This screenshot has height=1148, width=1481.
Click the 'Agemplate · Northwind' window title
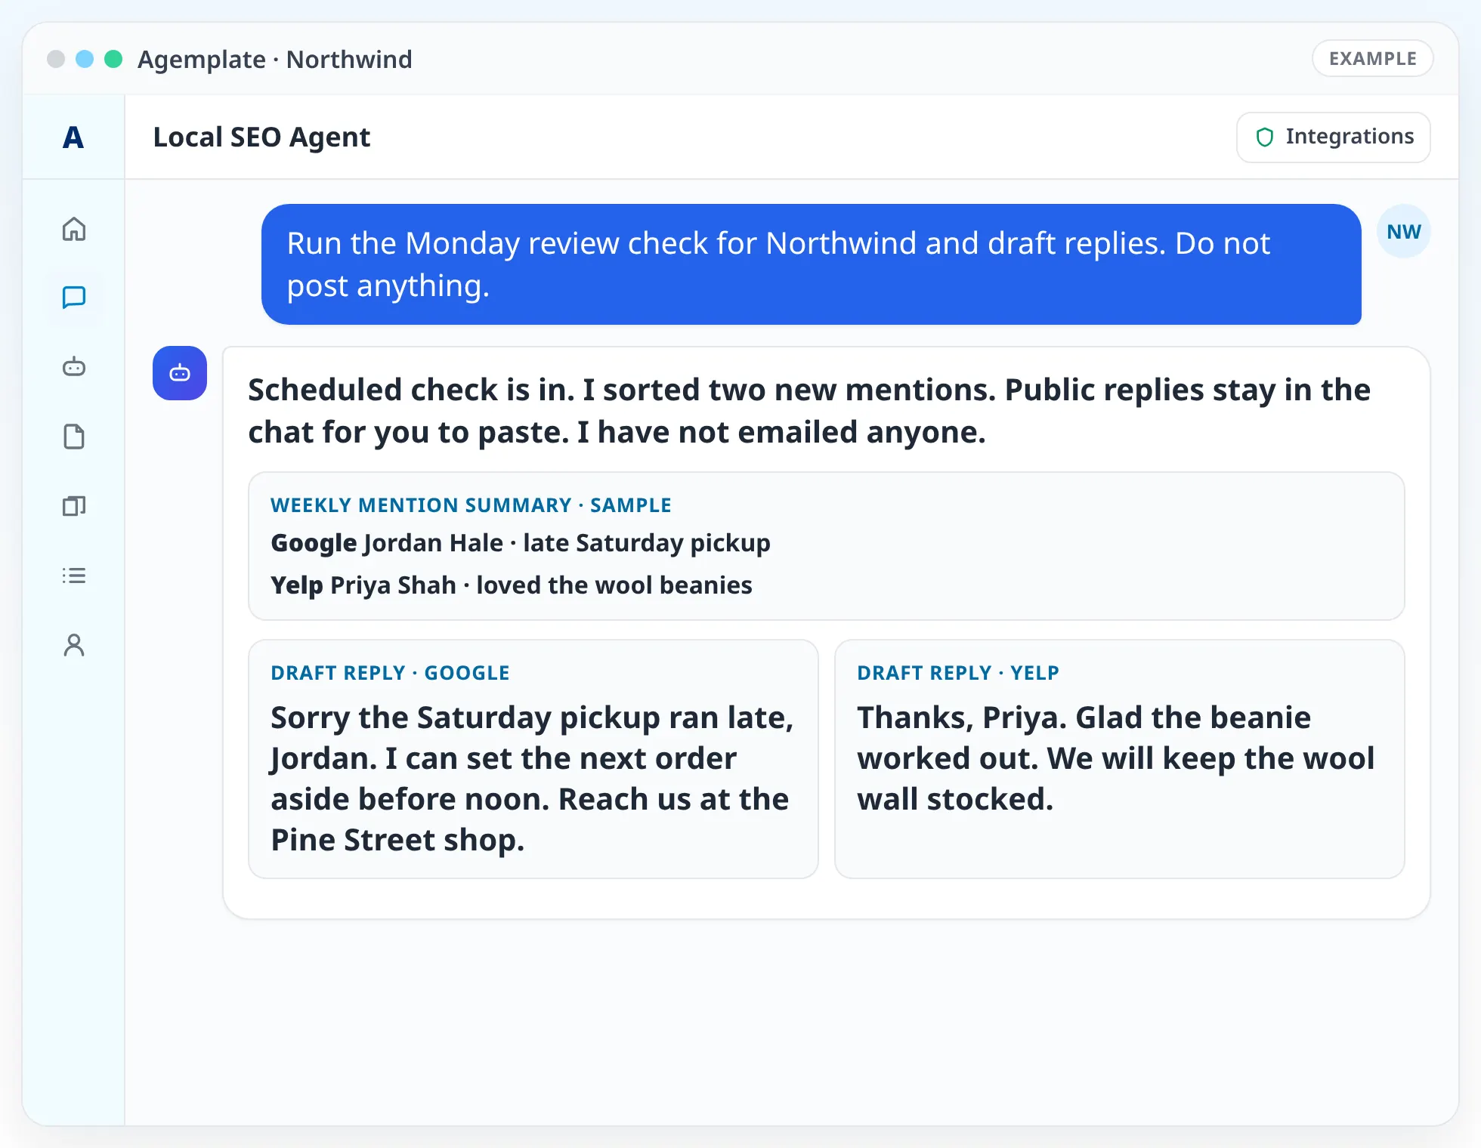coord(275,59)
